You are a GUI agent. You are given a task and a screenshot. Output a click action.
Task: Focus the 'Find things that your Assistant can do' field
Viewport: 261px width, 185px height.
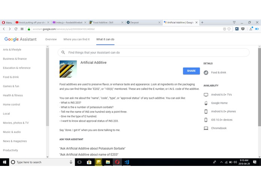click(x=154, y=52)
